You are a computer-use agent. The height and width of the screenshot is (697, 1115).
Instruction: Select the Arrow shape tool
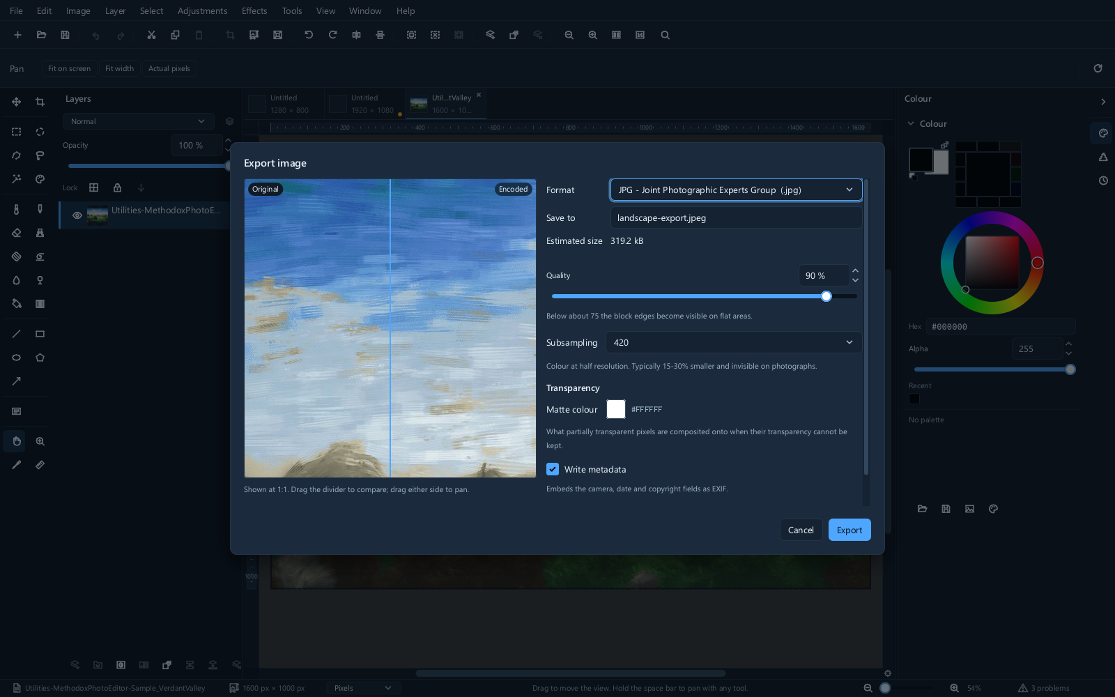16,381
